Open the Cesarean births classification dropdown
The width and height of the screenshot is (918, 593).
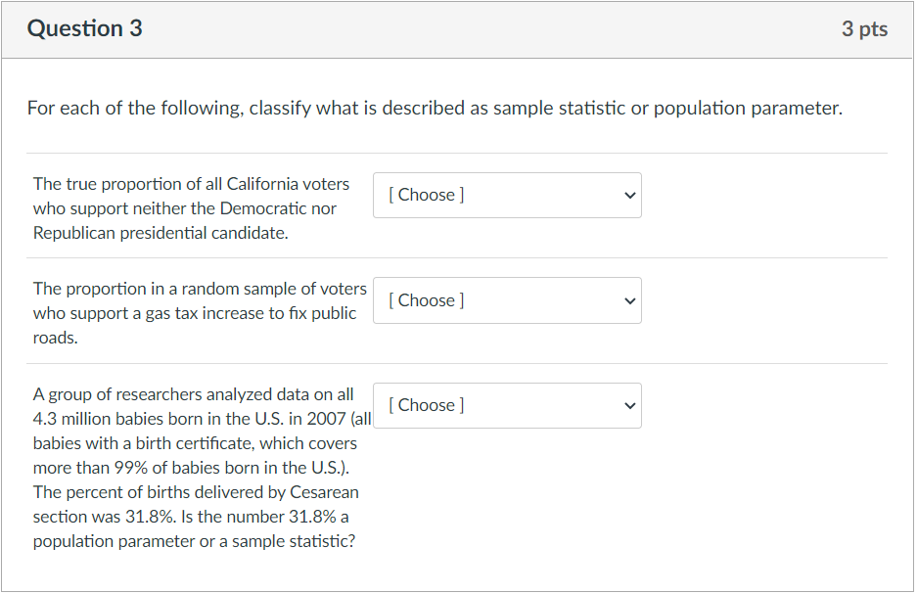point(506,405)
